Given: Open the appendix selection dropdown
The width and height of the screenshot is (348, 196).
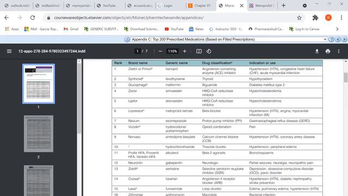Looking at the screenshot, I should (x=229, y=39).
